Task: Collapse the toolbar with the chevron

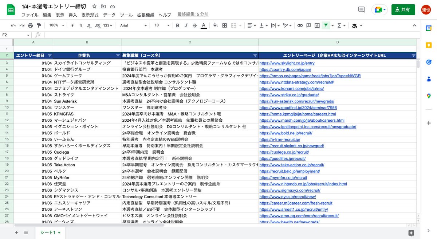Action: [414, 25]
